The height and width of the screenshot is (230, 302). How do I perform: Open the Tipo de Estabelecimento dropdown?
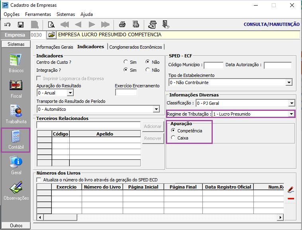pyautogui.click(x=289, y=83)
